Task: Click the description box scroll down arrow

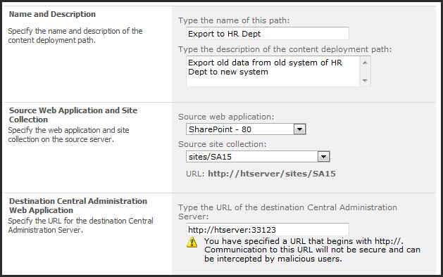Action: coord(365,81)
